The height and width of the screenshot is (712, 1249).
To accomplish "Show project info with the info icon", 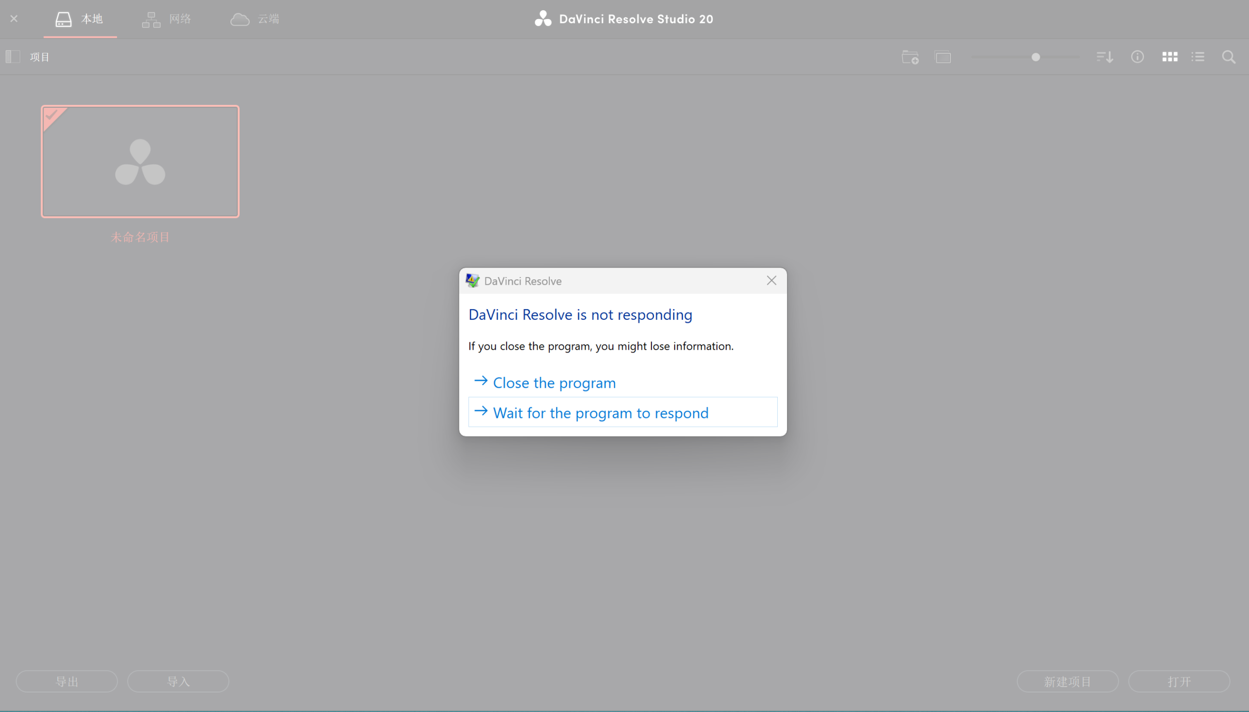I will [x=1137, y=57].
